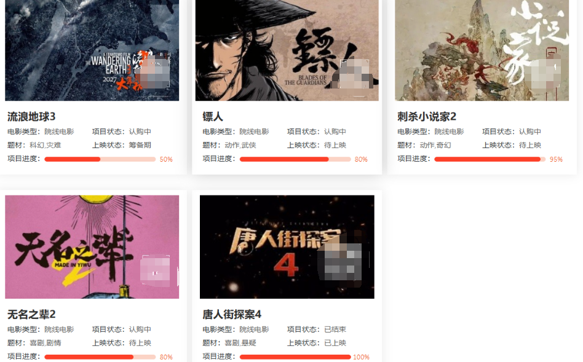Click the blurred QR code on 镖人 poster
Image resolution: width=583 pixels, height=362 pixels.
354,74
